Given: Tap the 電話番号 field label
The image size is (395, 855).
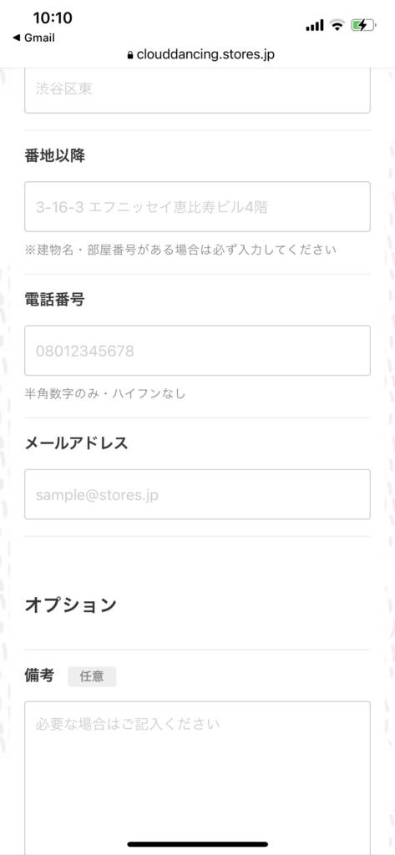Looking at the screenshot, I should (x=54, y=299).
